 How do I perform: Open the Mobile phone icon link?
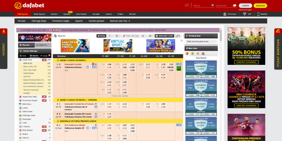(x=258, y=14)
